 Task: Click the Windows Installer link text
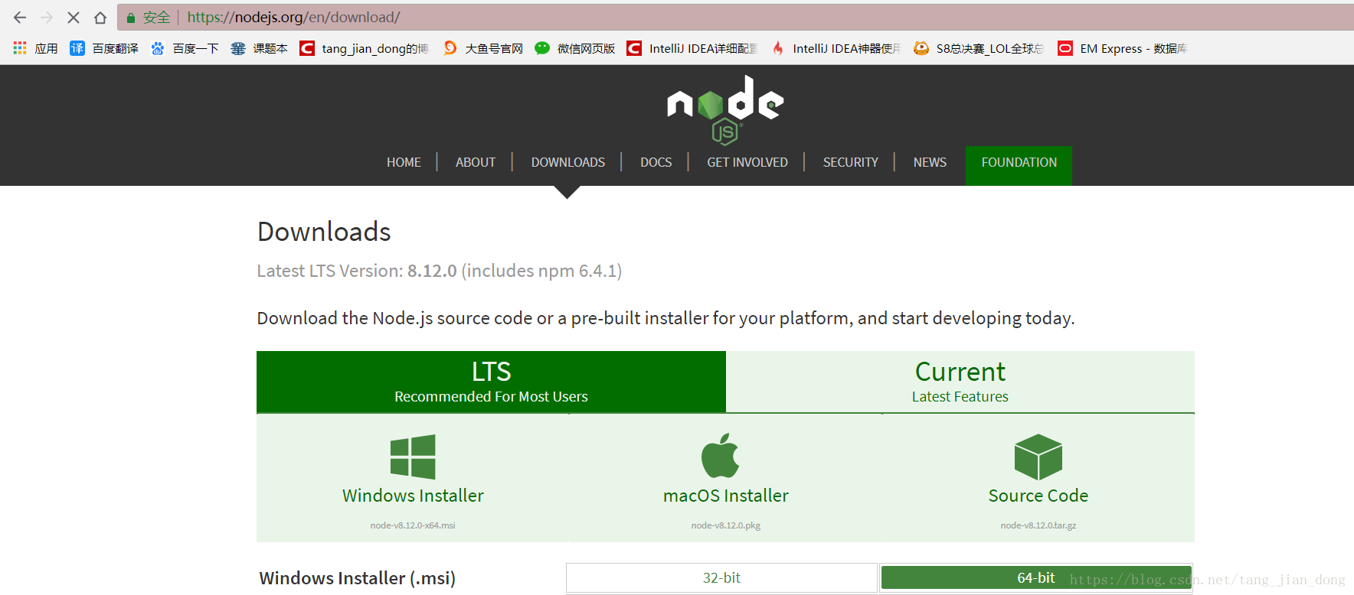tap(413, 496)
